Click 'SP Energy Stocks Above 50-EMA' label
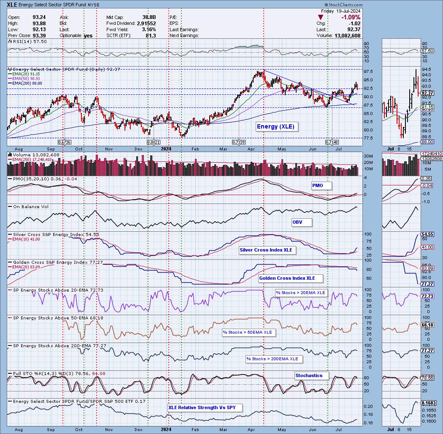Image resolution: width=443 pixels, height=434 pixels. (55, 318)
